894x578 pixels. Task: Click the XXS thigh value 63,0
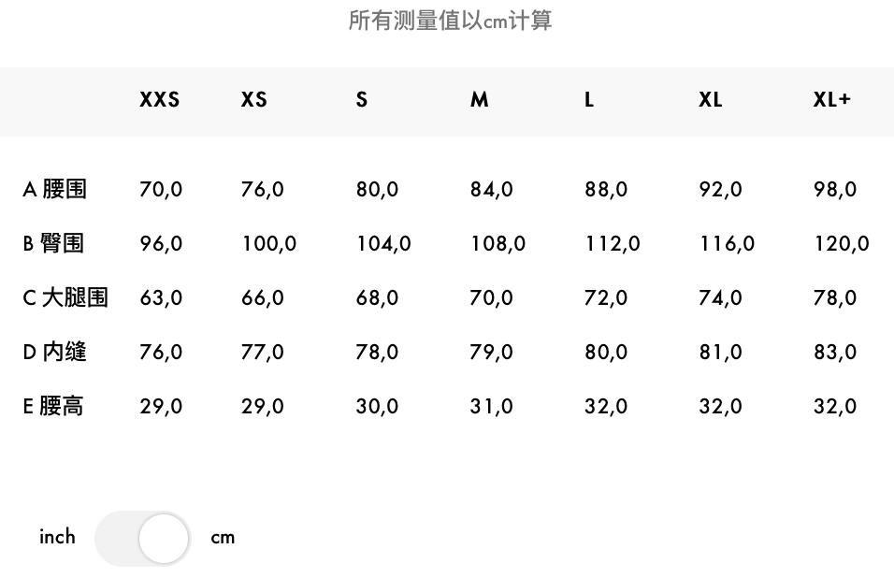161,298
